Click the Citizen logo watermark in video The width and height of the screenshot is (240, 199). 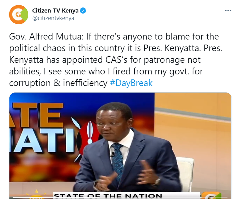pyautogui.click(x=212, y=195)
